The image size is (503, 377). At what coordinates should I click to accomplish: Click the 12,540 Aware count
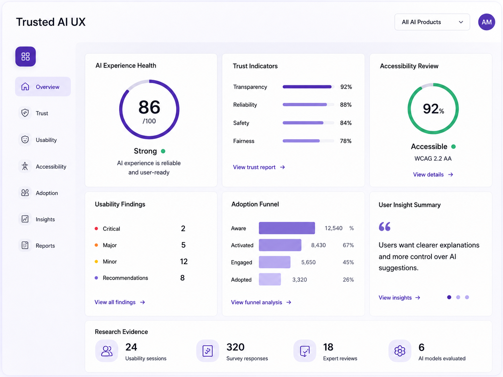point(333,228)
